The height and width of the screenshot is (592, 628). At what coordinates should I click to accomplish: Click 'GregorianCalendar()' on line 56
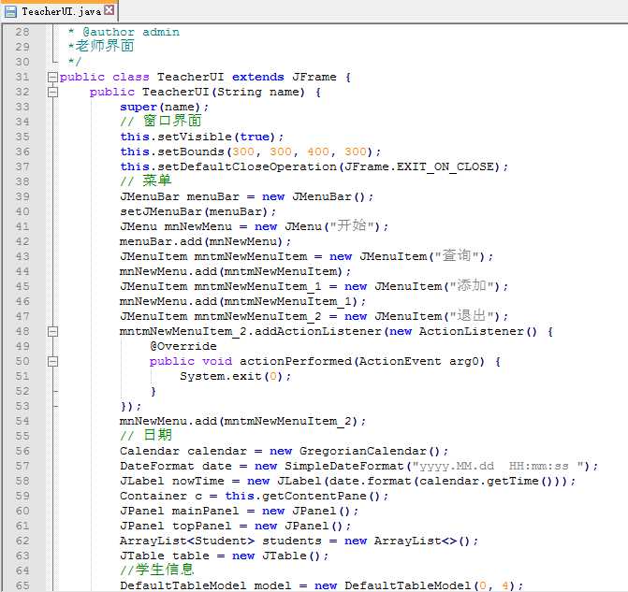coord(370,451)
